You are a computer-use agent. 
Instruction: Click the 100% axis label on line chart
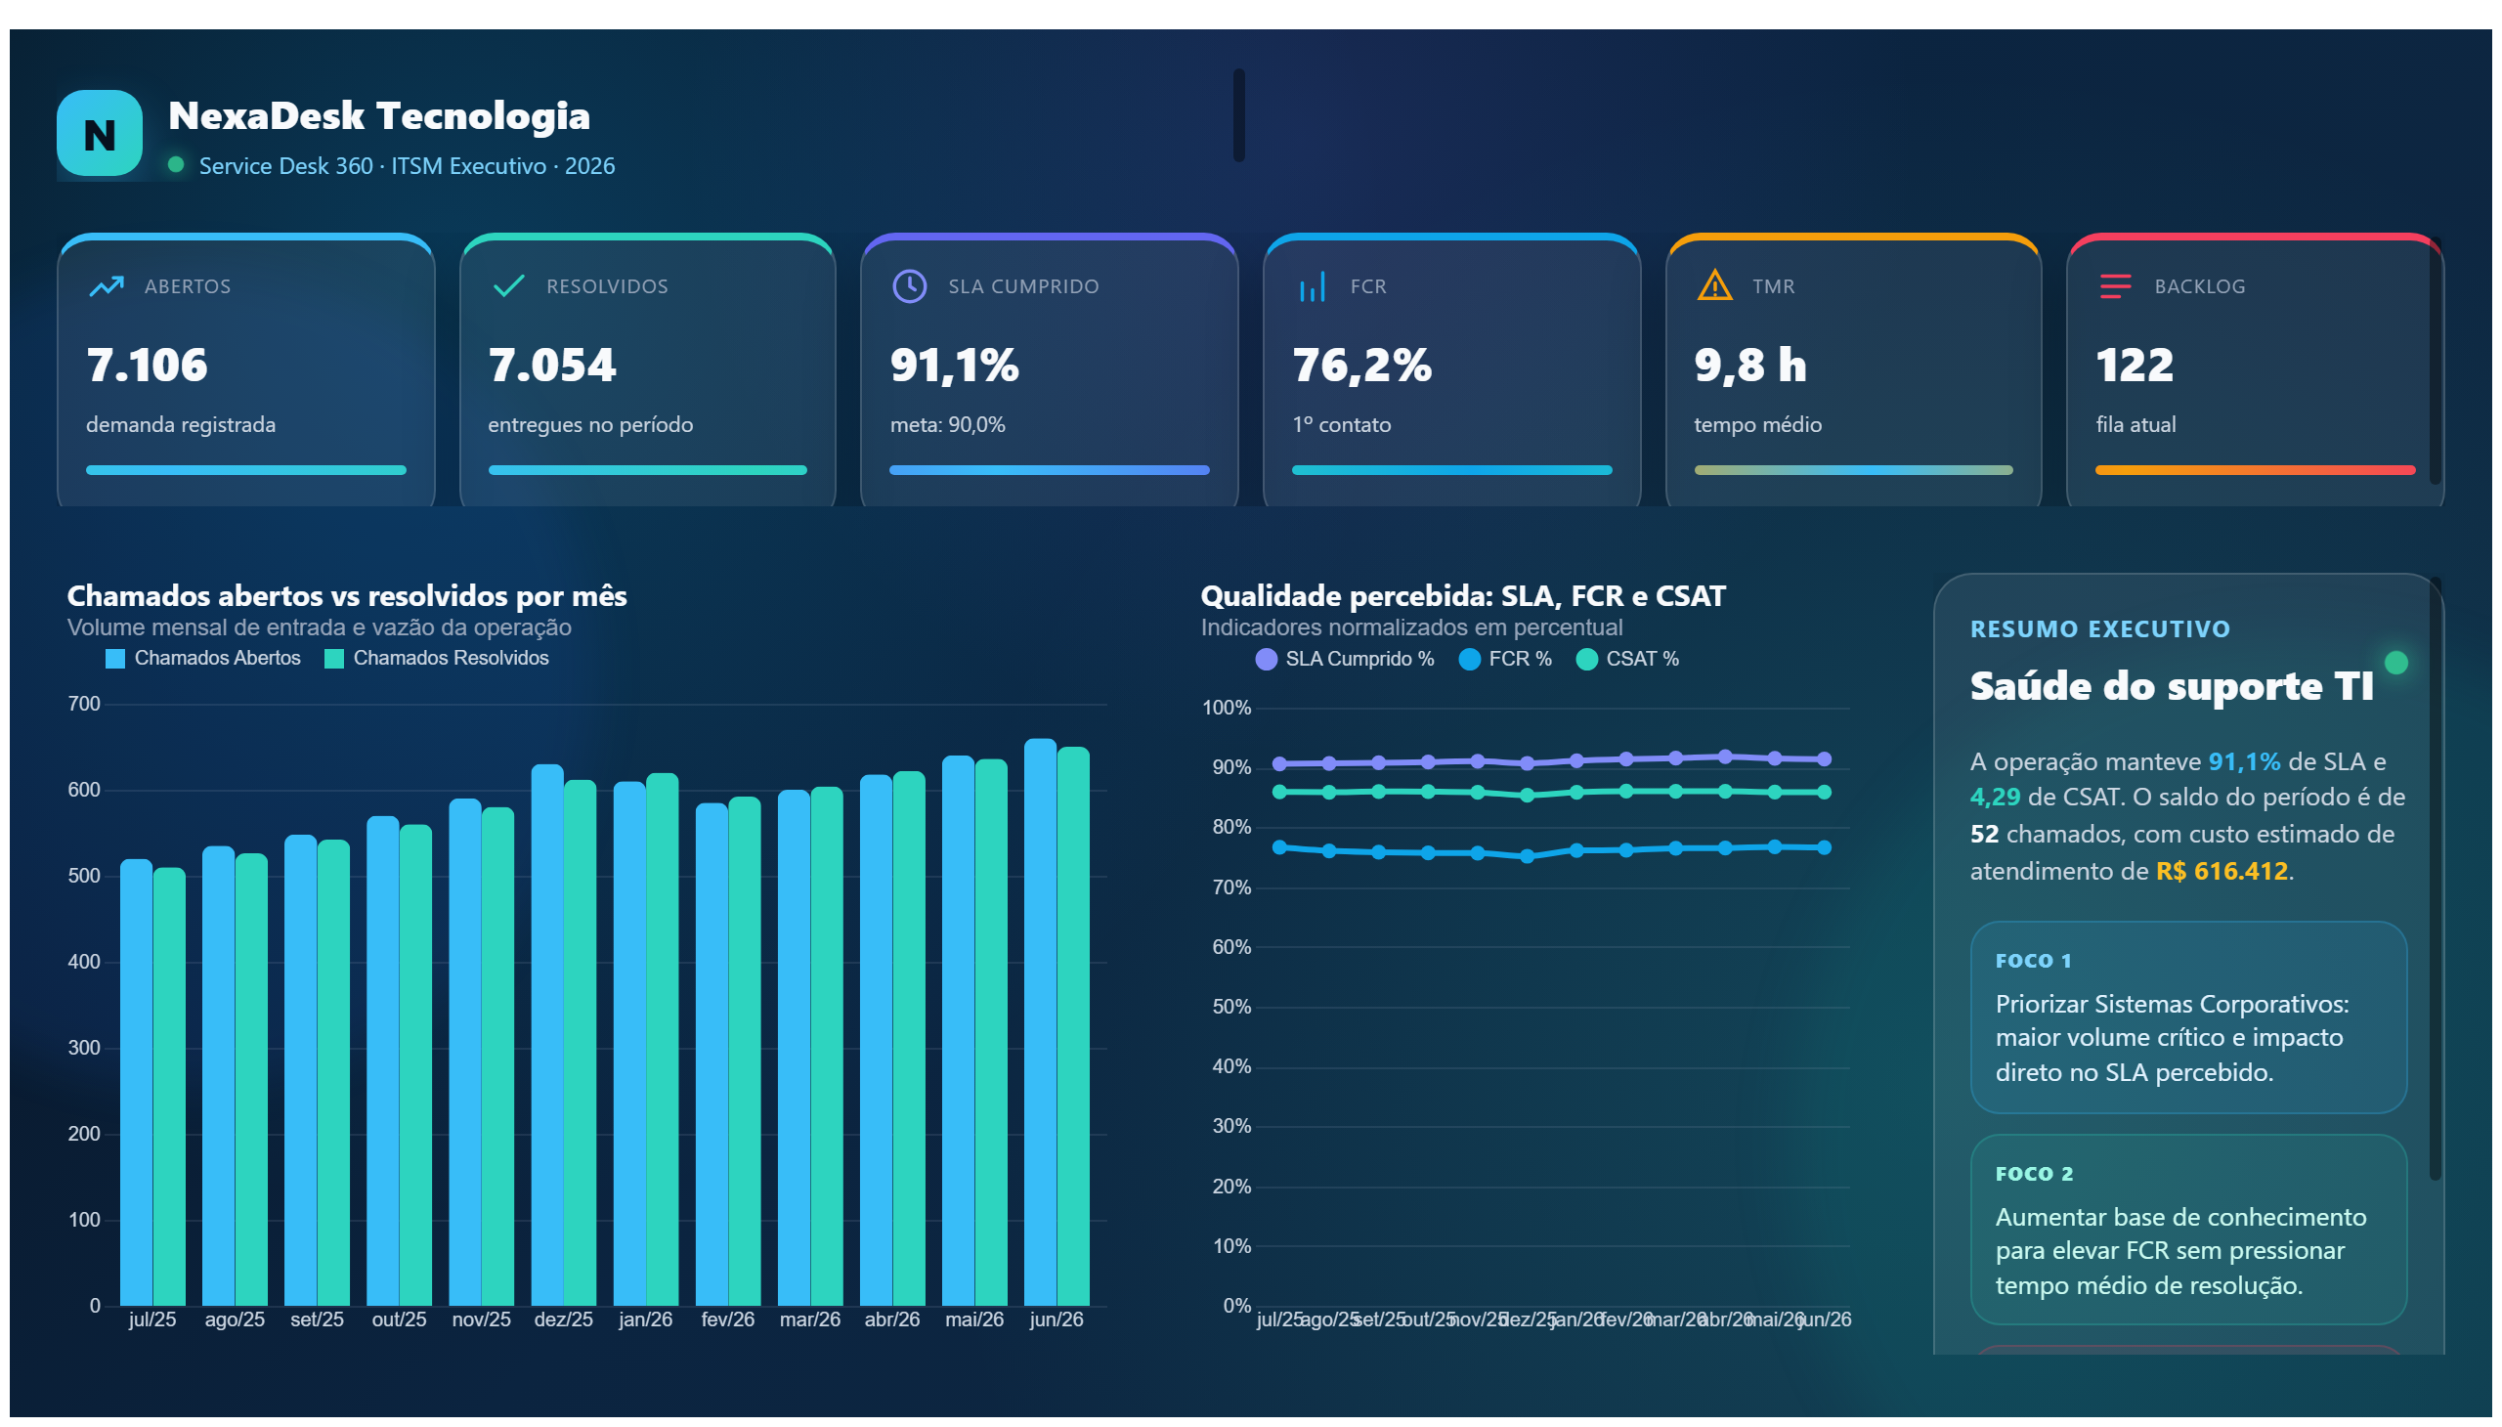pos(1226,708)
